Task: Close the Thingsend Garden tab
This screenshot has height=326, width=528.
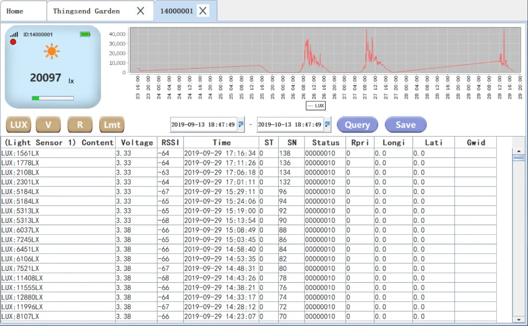Action: 140,11
